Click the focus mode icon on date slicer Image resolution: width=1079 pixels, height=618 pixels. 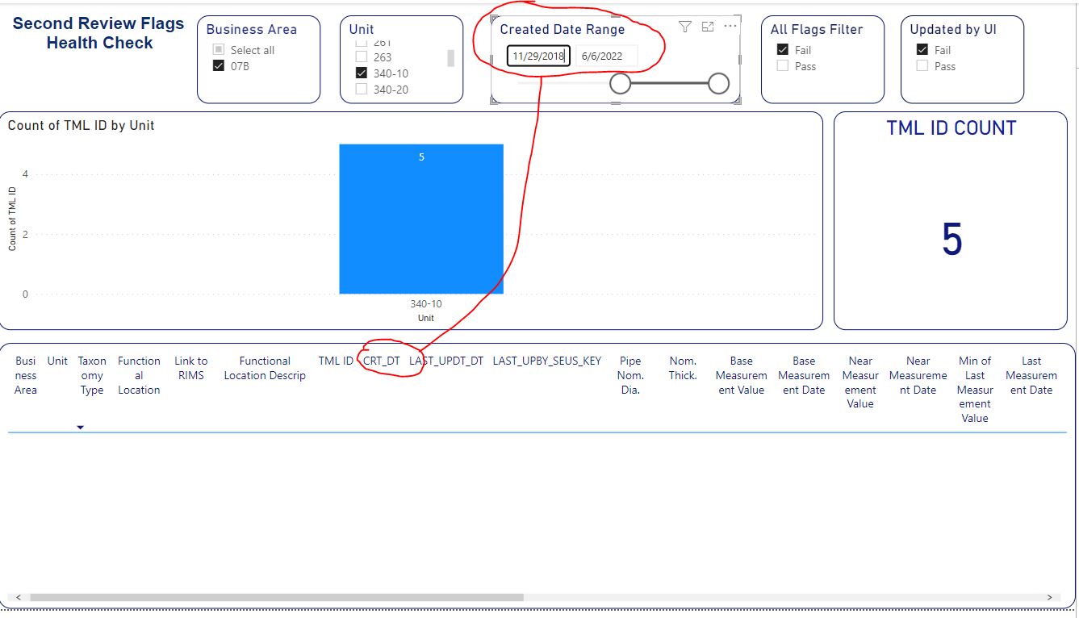point(708,27)
